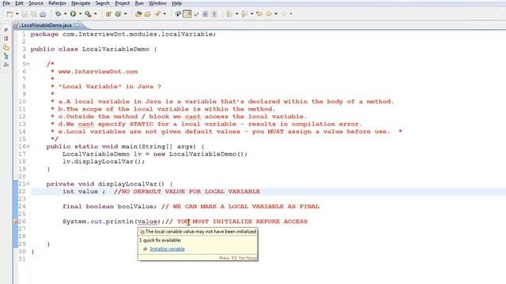Click the Run menu

(x=139, y=3)
